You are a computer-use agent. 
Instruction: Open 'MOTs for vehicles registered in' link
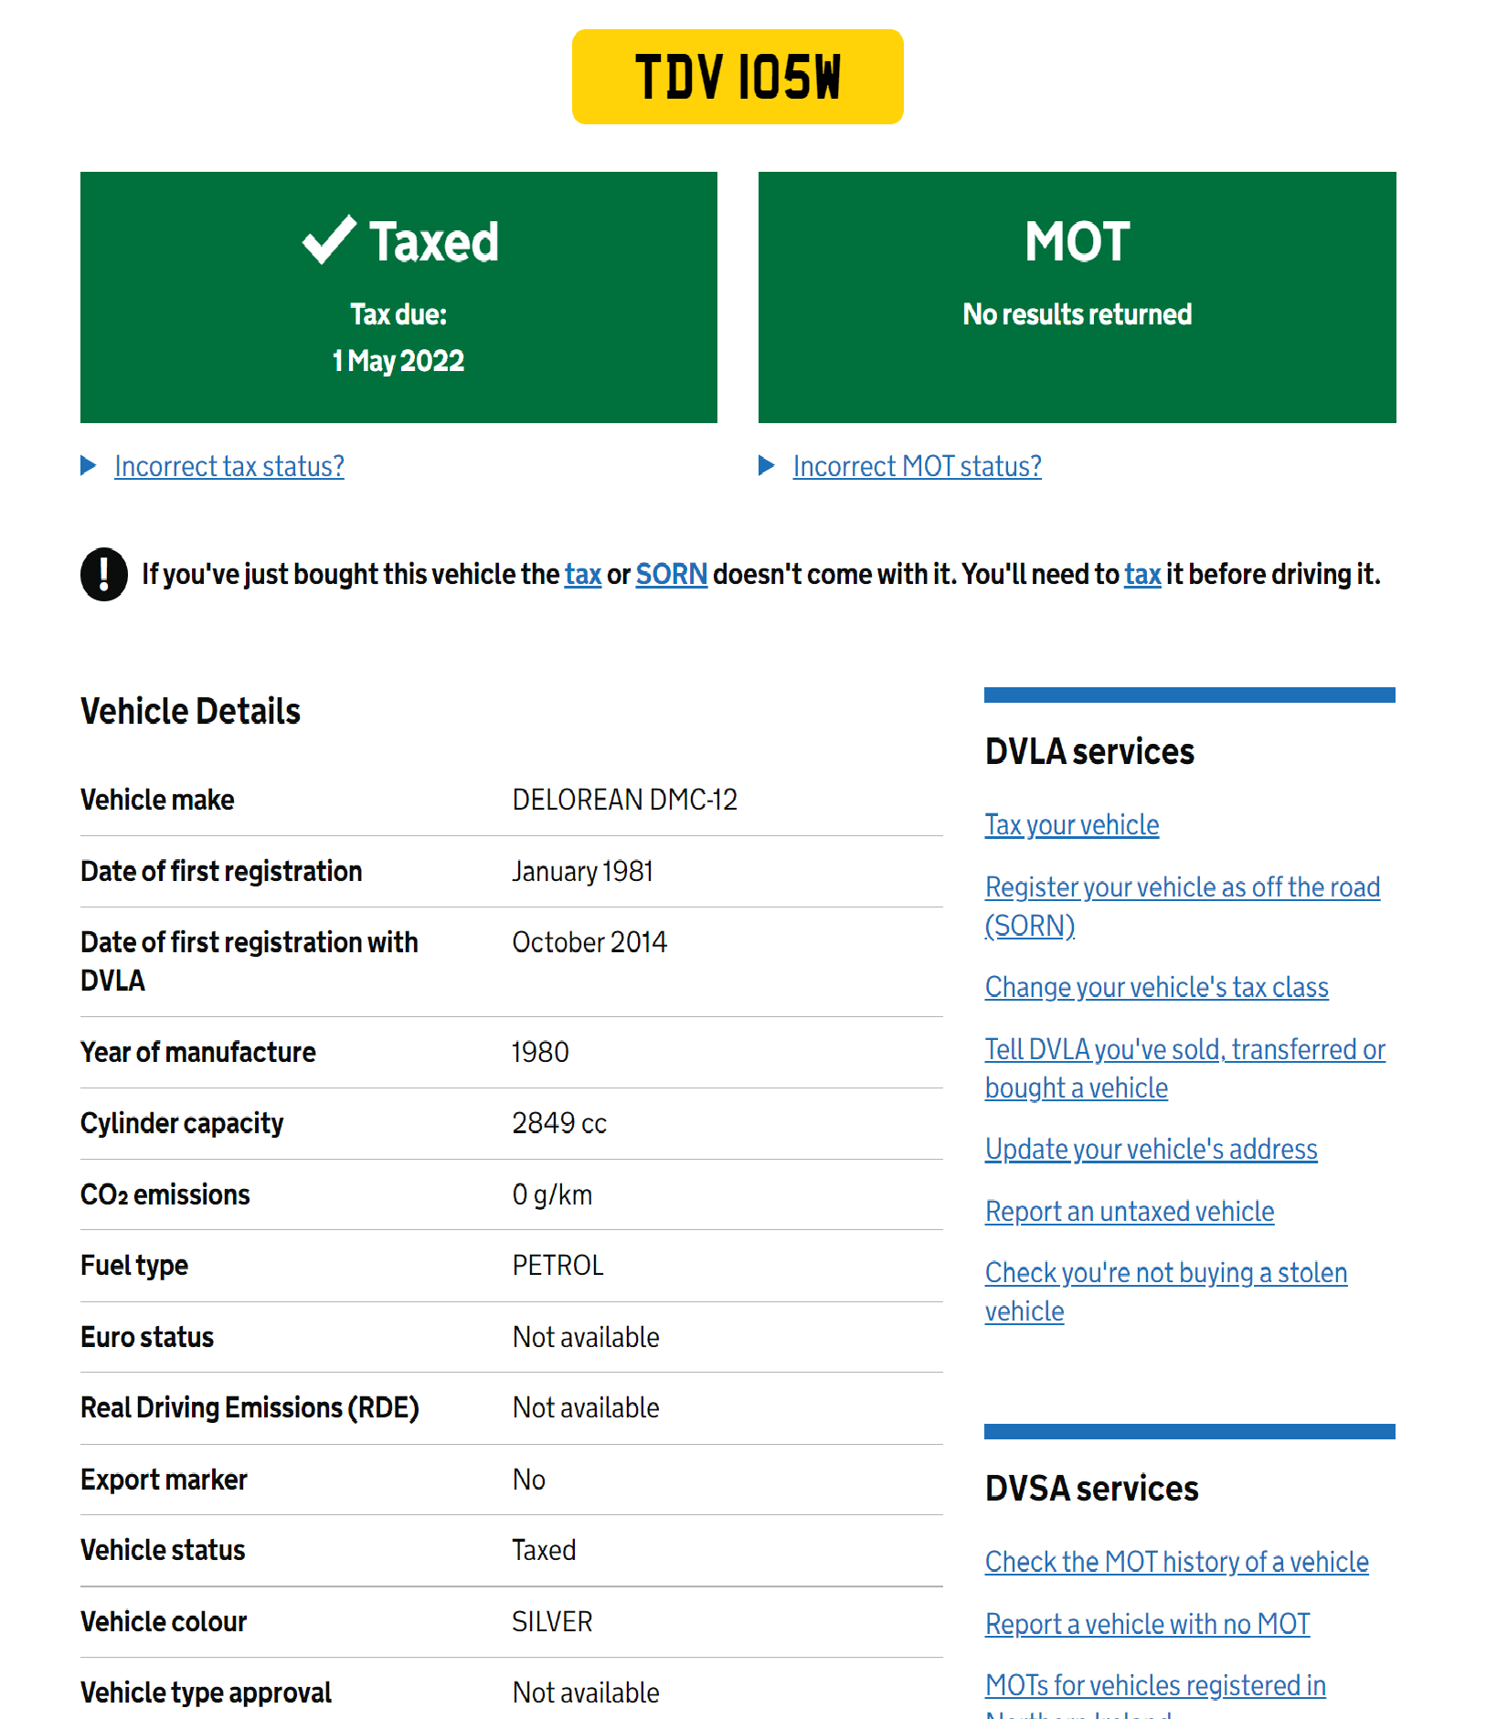pyautogui.click(x=1155, y=1685)
